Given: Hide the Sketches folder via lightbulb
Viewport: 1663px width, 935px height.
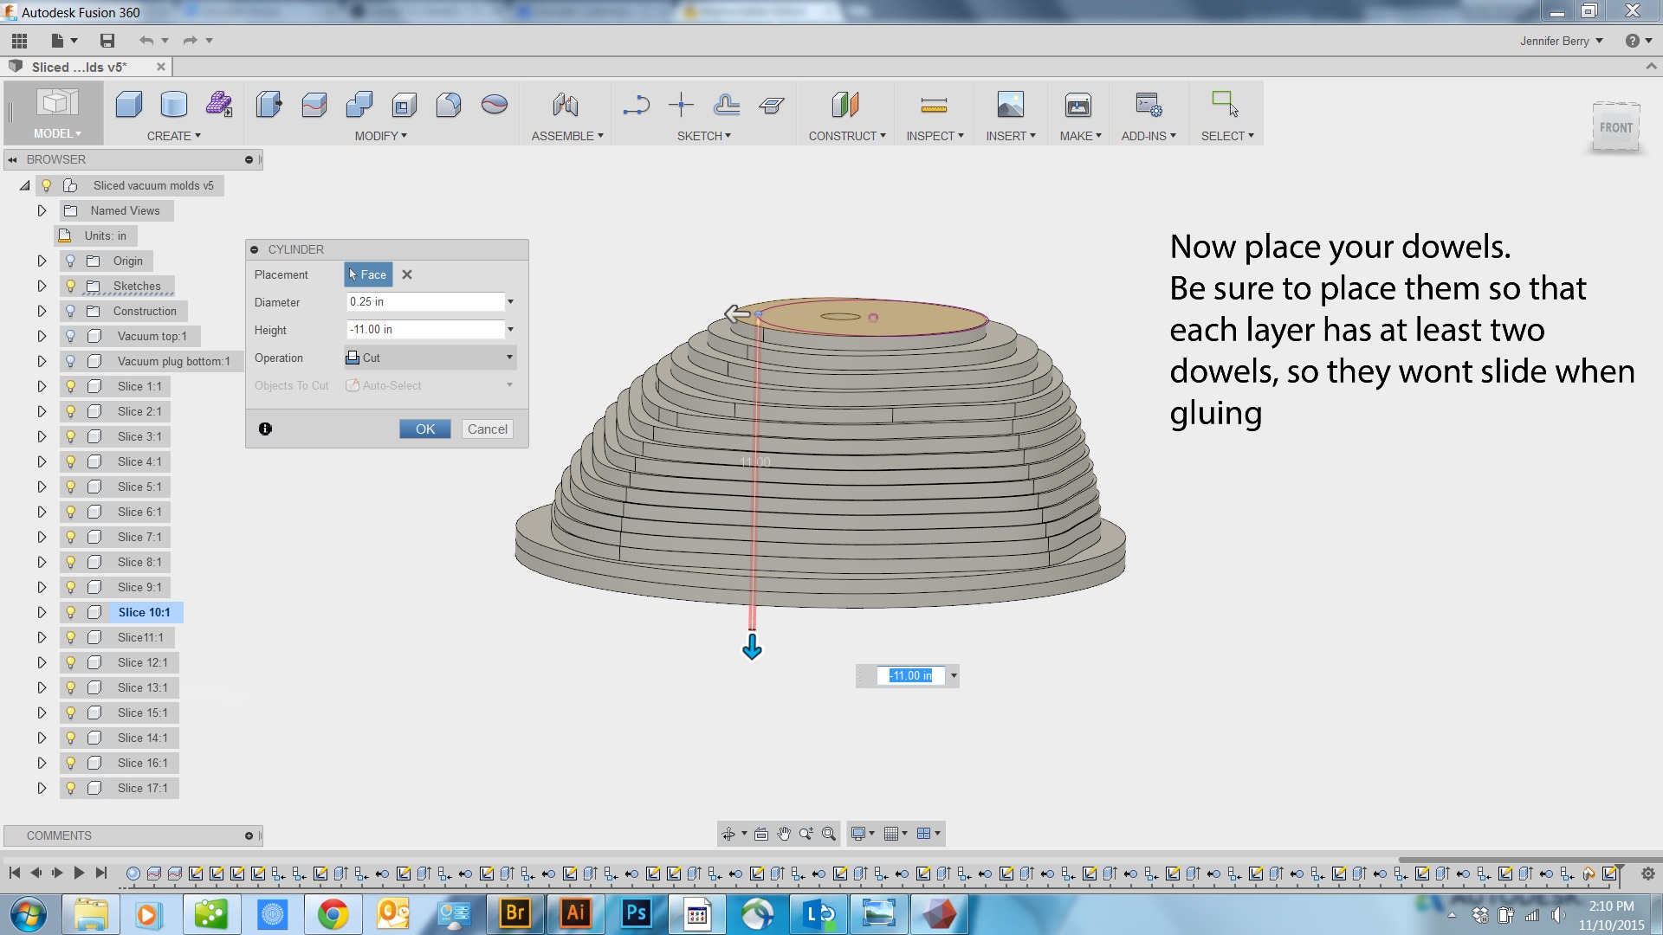Looking at the screenshot, I should tap(71, 286).
